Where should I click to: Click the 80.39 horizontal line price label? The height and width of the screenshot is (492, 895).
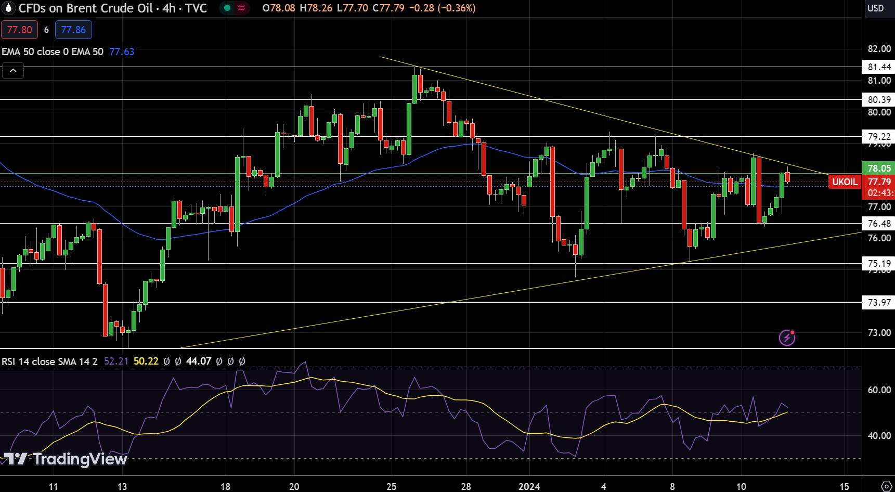pyautogui.click(x=879, y=99)
